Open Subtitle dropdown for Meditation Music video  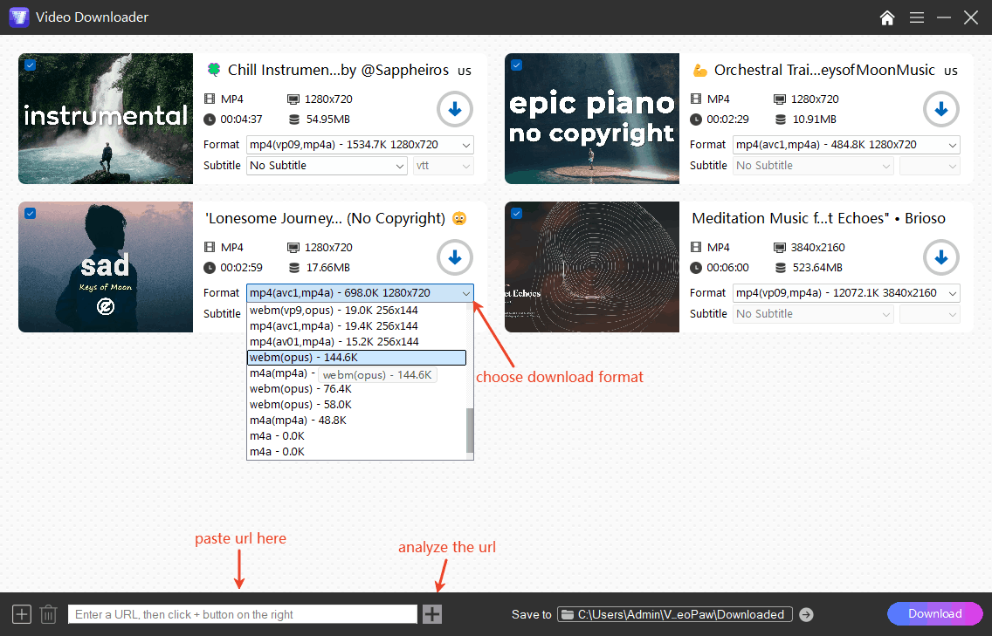[813, 313]
